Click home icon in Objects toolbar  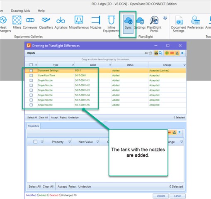click(x=150, y=53)
